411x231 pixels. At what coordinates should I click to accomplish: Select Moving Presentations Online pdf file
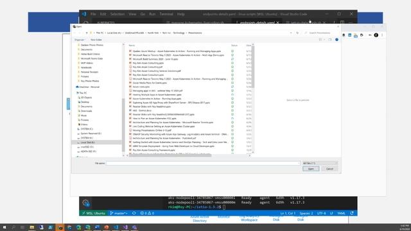(x=152, y=130)
